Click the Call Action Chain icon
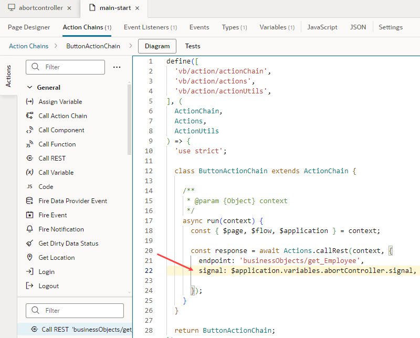 pos(29,115)
